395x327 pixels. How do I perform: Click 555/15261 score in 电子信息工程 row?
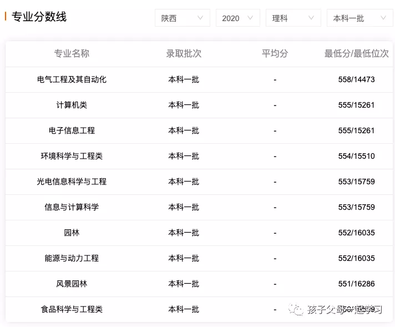(357, 130)
